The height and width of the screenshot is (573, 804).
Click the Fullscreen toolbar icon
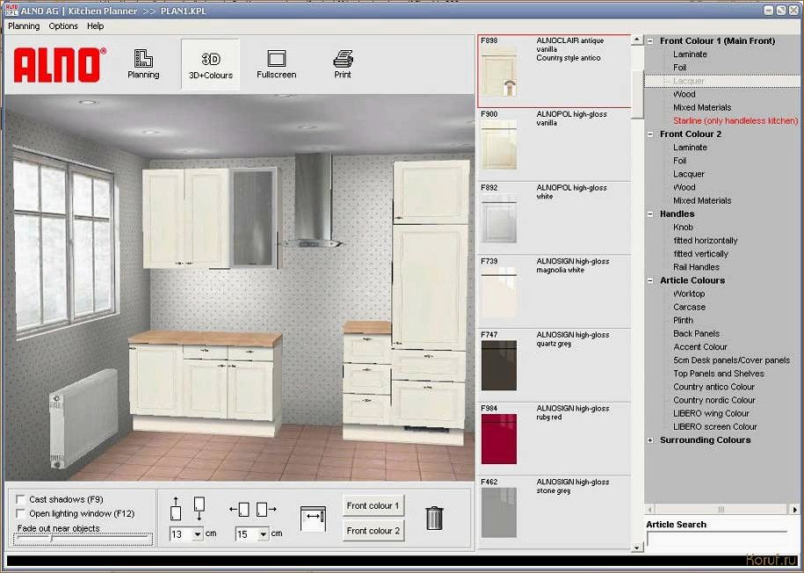pyautogui.click(x=276, y=63)
